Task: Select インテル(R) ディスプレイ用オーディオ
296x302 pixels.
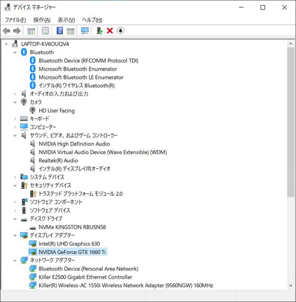Action: coord(74,169)
